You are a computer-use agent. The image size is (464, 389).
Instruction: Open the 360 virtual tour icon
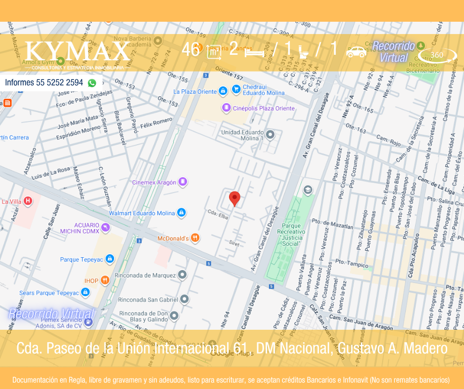437,55
